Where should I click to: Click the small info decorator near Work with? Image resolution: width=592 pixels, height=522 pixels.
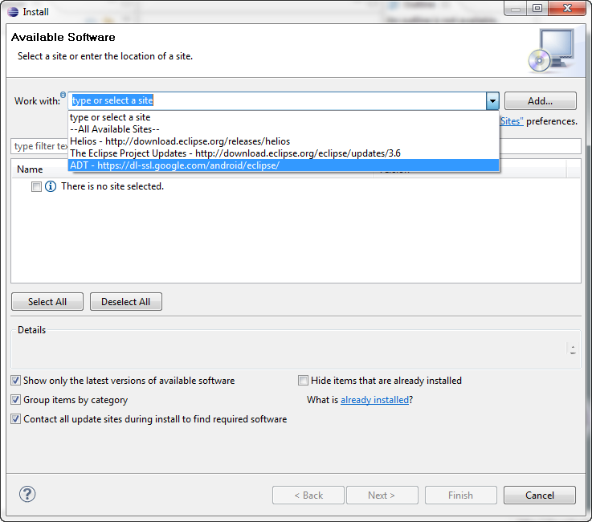(63, 94)
